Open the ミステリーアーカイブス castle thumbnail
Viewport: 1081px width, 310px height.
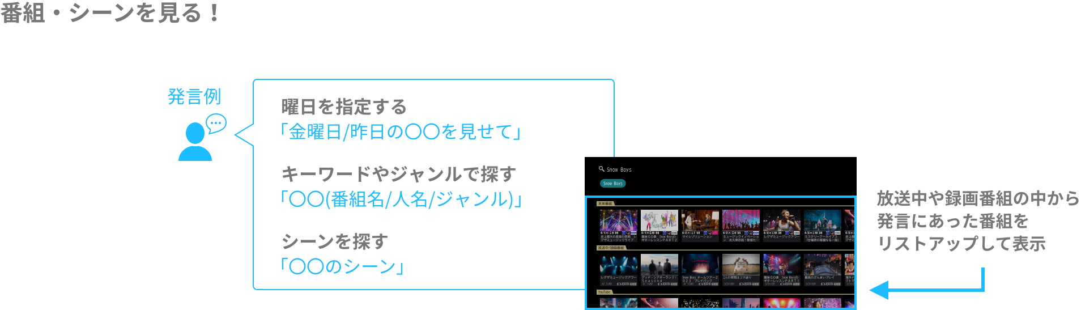point(822,220)
